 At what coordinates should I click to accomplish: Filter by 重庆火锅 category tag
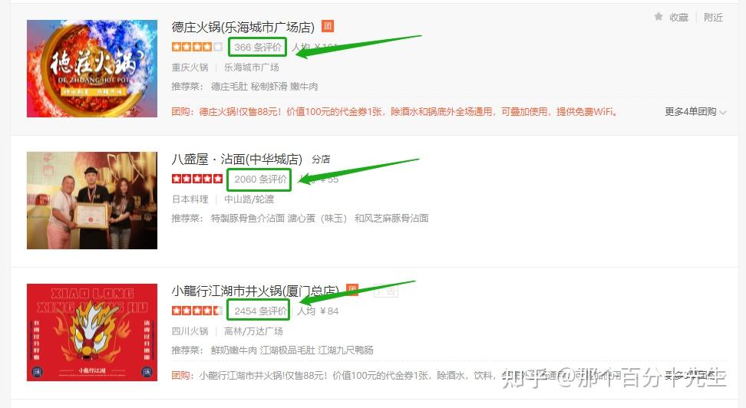[x=190, y=67]
